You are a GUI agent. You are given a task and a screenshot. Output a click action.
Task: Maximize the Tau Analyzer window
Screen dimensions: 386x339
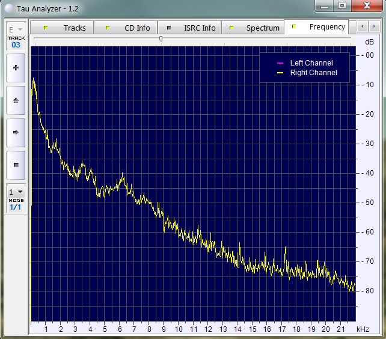(342, 6)
